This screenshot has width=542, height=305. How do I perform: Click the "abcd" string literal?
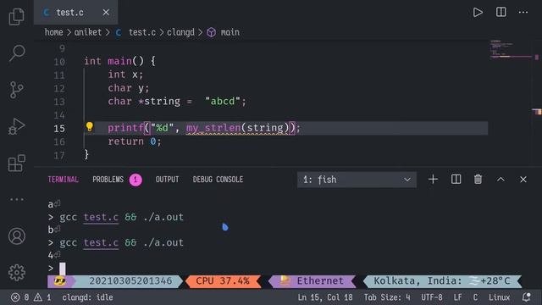pos(222,102)
